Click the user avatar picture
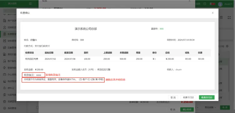 tap(220, 4)
